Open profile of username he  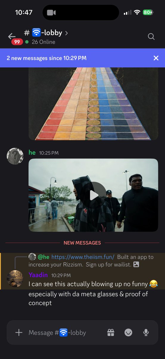(x=32, y=153)
